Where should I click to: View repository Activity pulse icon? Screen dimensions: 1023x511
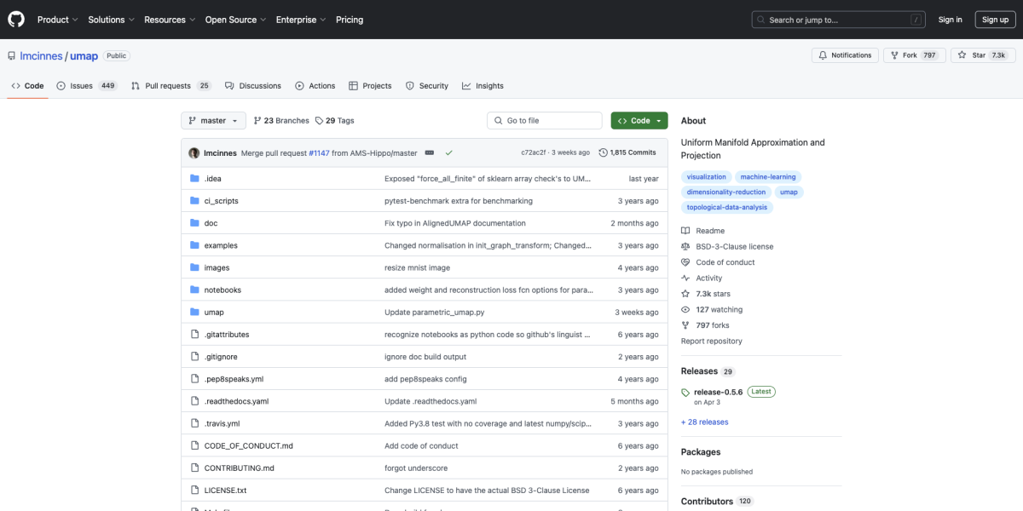point(685,278)
